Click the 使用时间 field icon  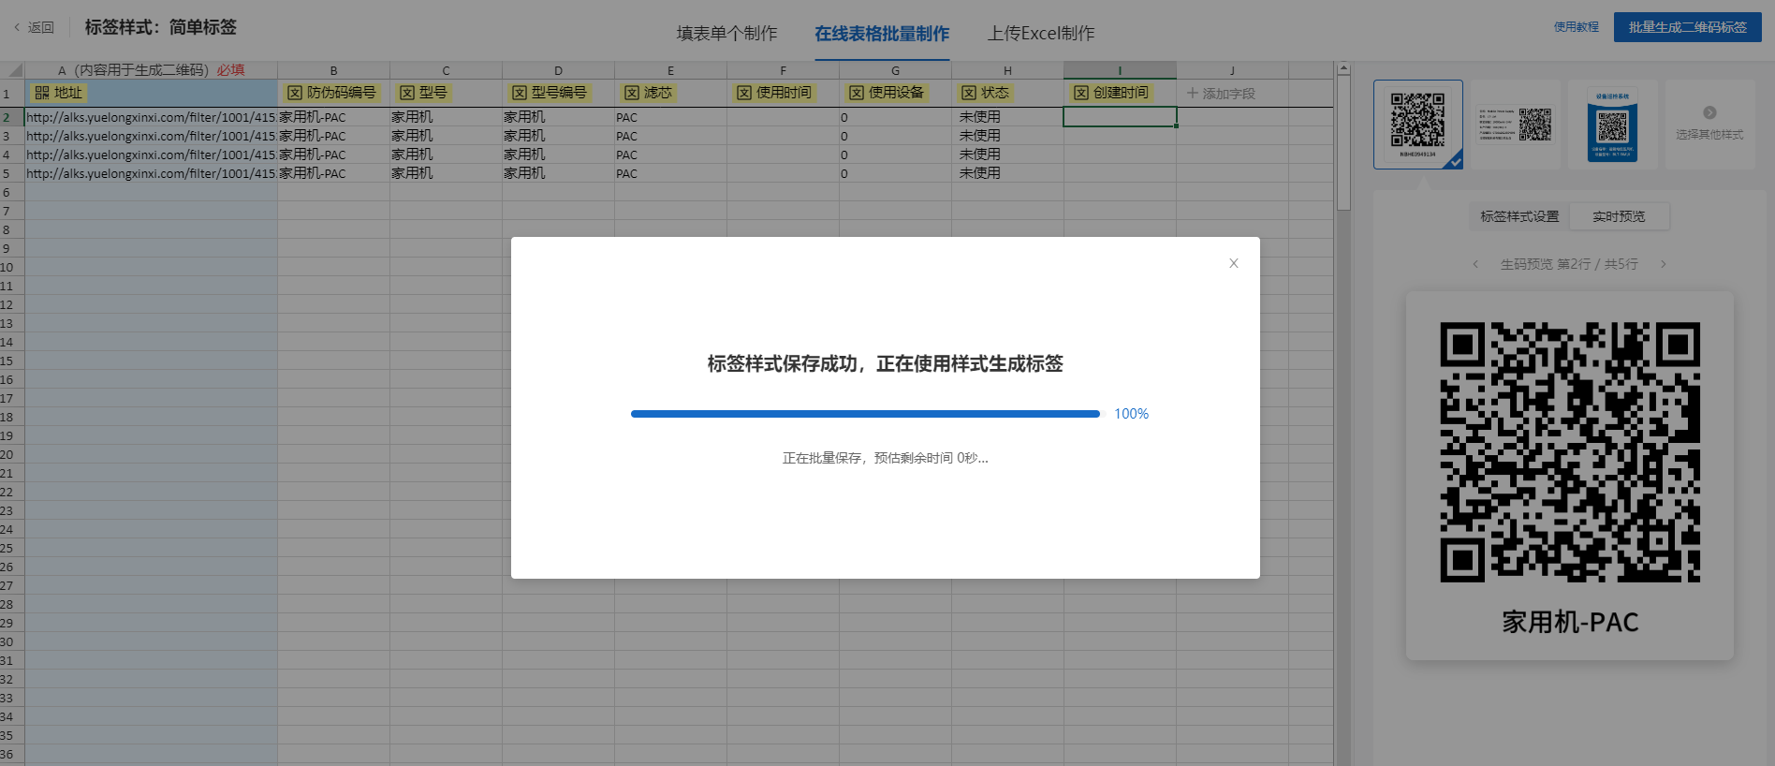coord(744,93)
